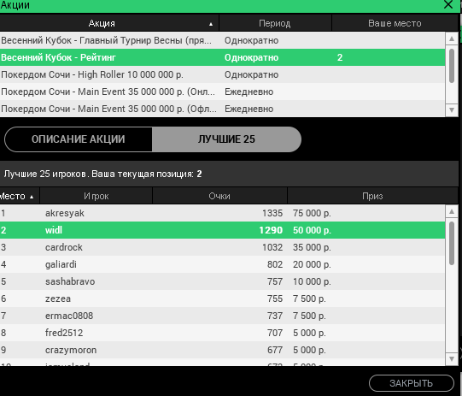This screenshot has width=462, height=396.
Task: Click 20 000 р. prize for galiardi
Action: point(312,264)
